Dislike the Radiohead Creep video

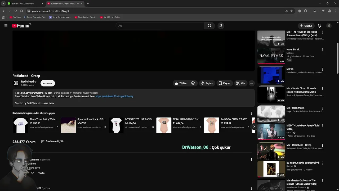[193, 83]
